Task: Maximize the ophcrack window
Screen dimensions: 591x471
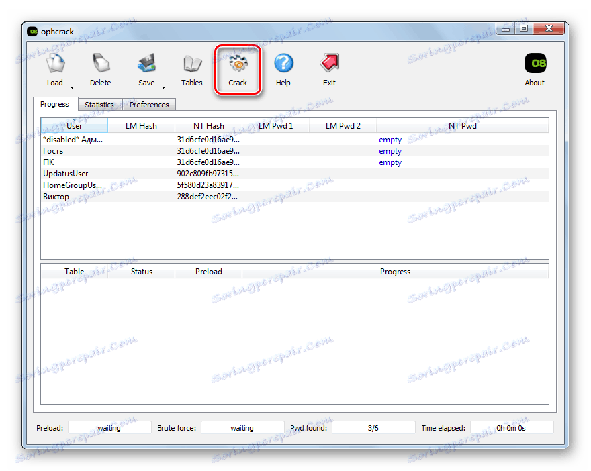Action: pyautogui.click(x=524, y=28)
